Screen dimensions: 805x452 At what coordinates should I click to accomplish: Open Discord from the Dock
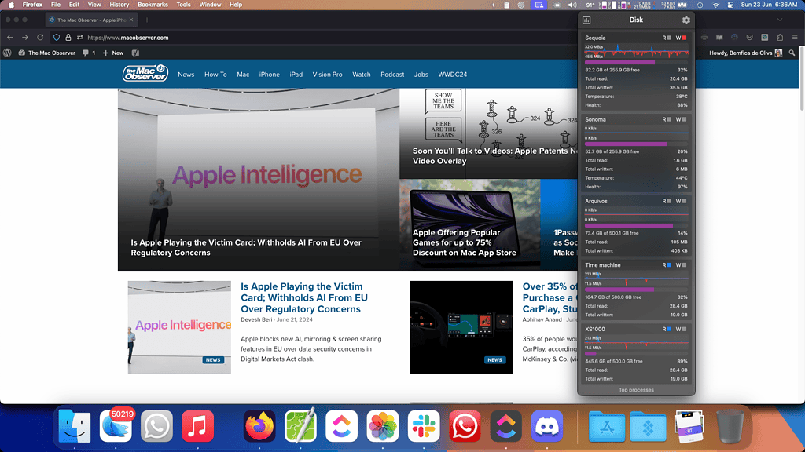[x=547, y=427]
